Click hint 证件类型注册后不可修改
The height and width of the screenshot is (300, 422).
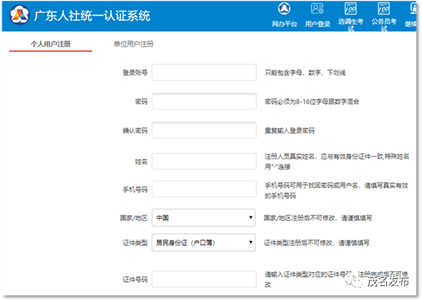[x=316, y=243]
